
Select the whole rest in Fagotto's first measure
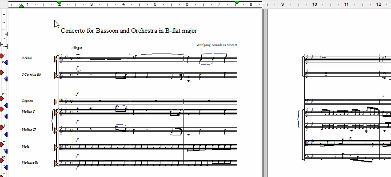click(x=100, y=101)
